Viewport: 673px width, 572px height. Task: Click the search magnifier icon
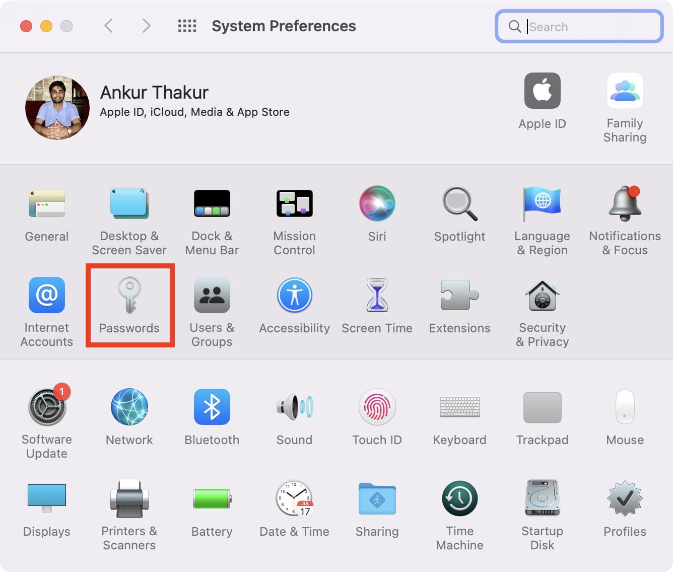tap(514, 26)
